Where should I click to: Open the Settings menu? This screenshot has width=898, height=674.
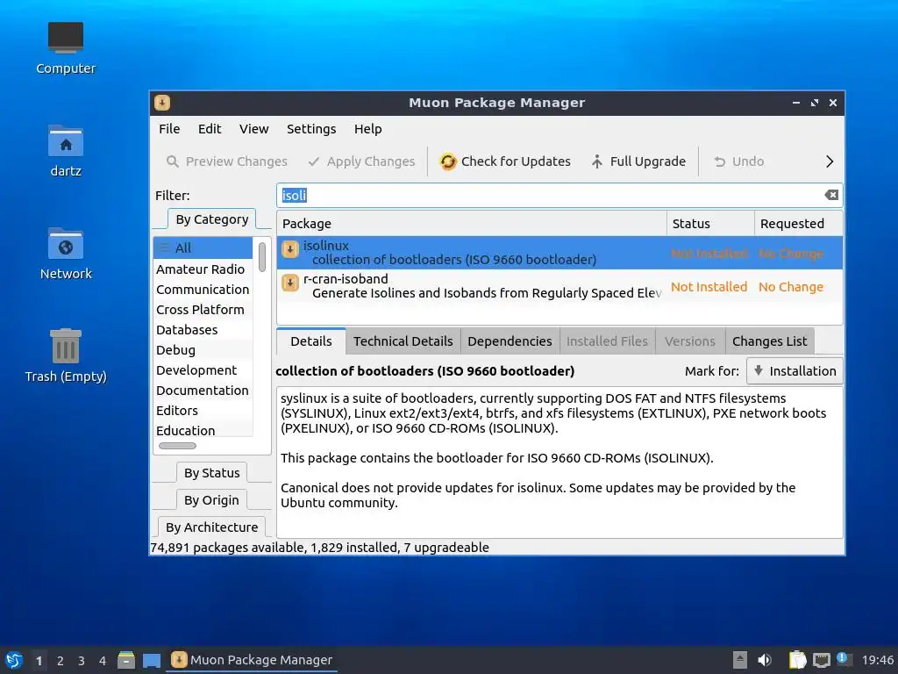[311, 129]
